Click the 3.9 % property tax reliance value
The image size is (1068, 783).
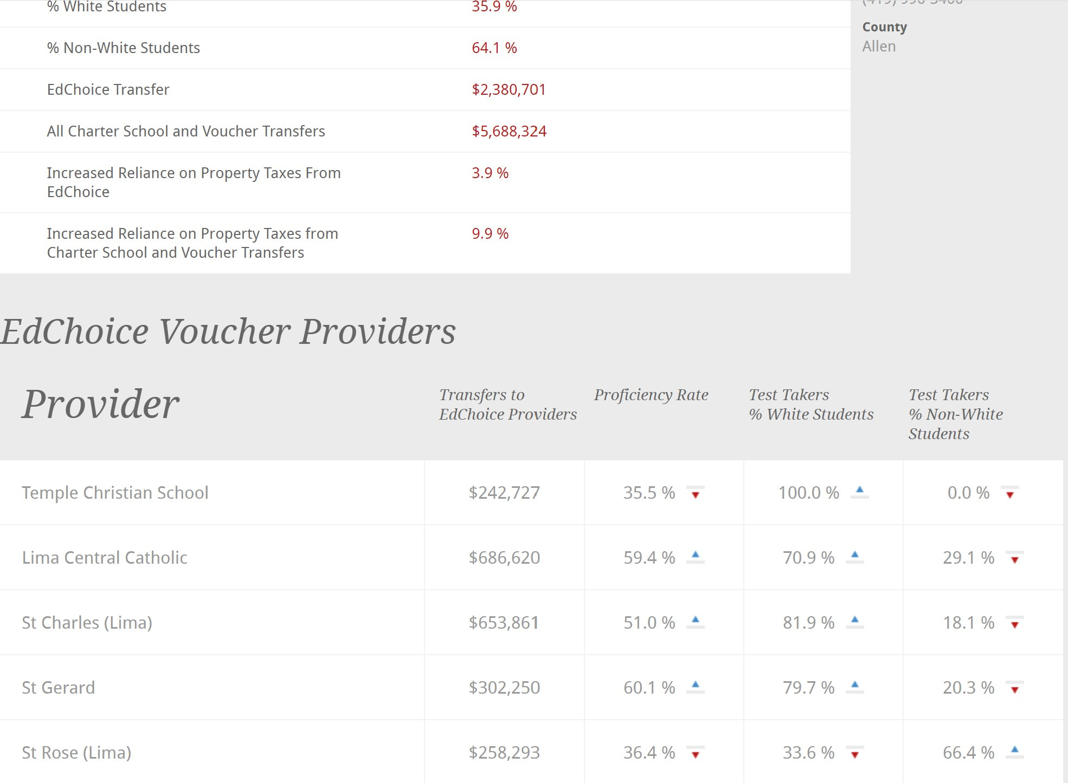pos(490,173)
